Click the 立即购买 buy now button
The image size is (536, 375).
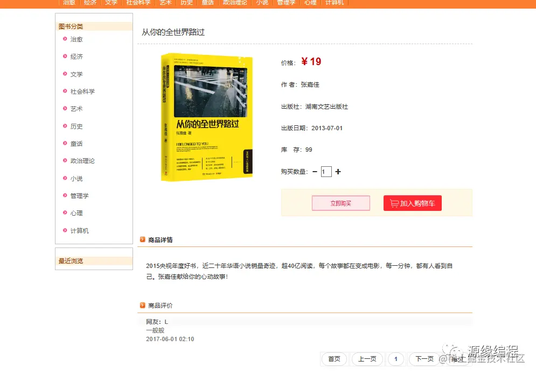point(341,203)
